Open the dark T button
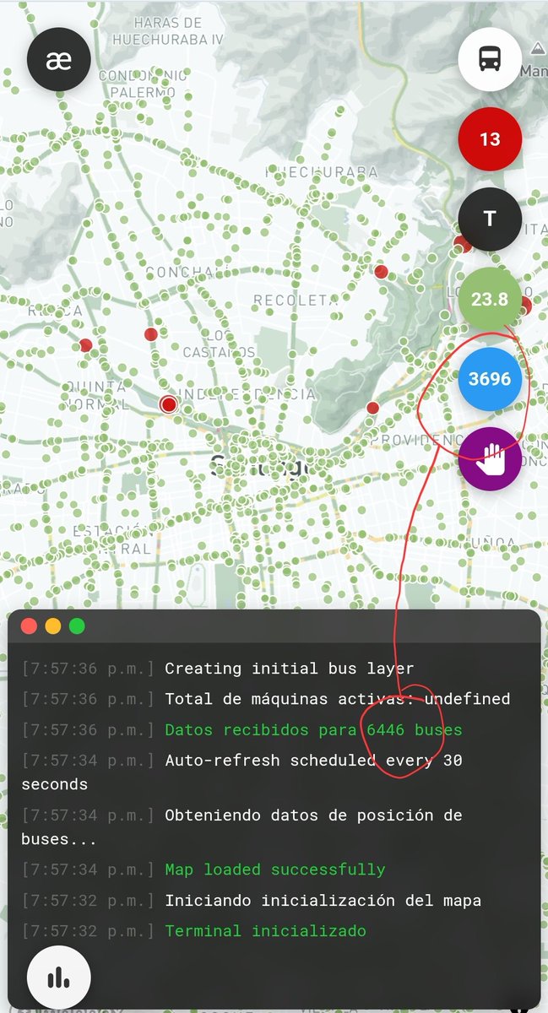Screen dimensions: 548x1013 click(490, 219)
